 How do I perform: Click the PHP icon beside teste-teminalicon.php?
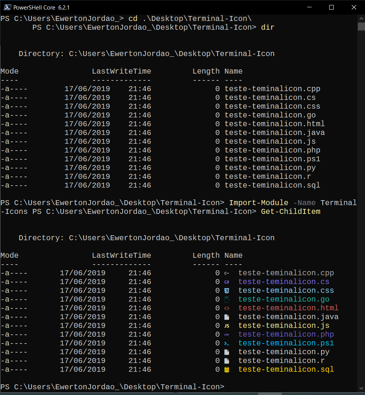[227, 334]
